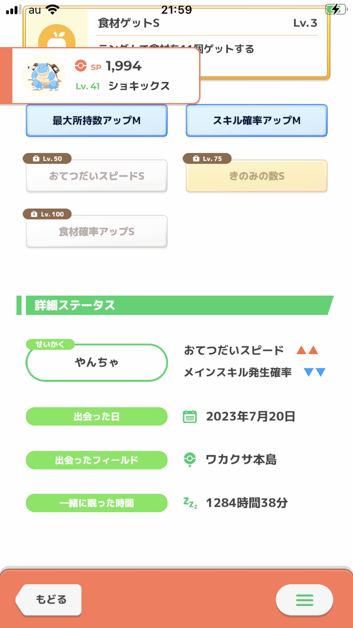
Task: Tap the やんちゃ nature box
Action: (97, 363)
